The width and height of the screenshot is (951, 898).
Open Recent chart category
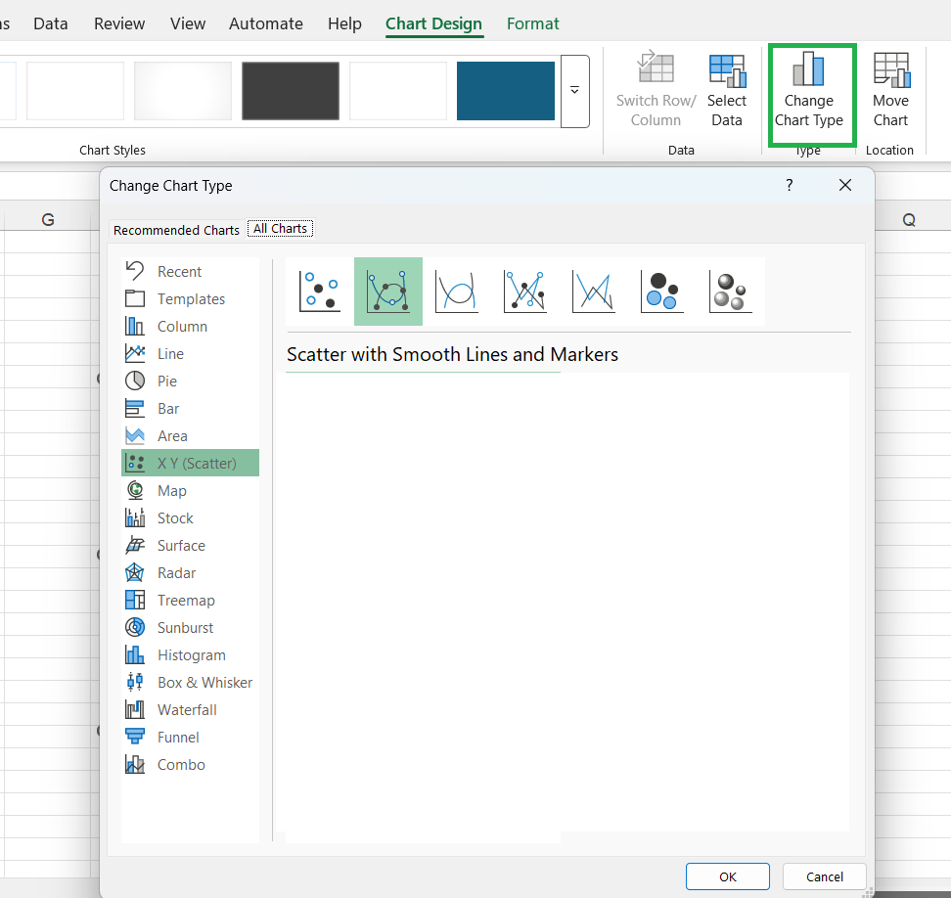[x=190, y=272]
